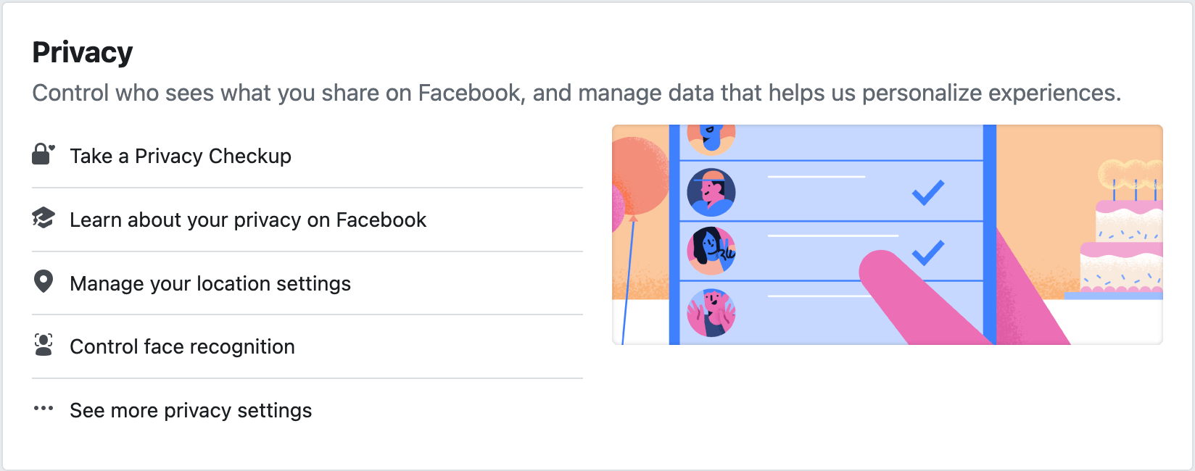Click the waving pink-faced avatar
The width and height of the screenshot is (1195, 471).
pos(711,312)
